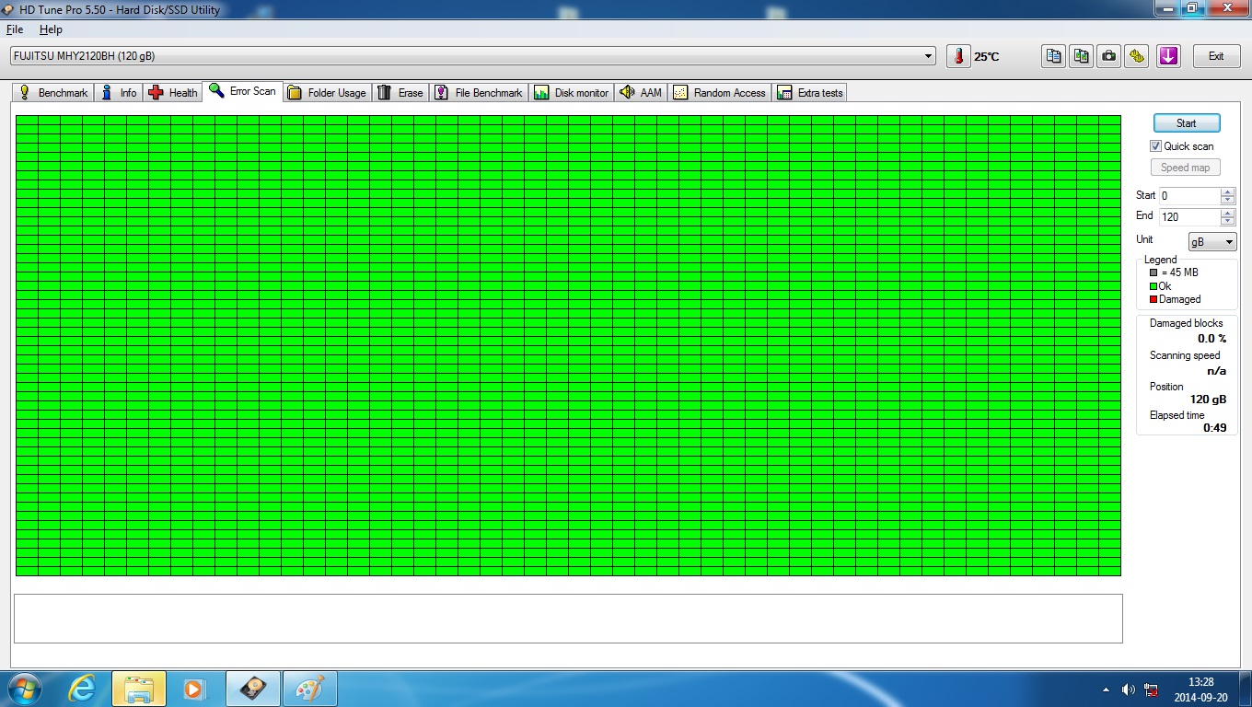Show hidden system tray icons

pyautogui.click(x=1106, y=690)
